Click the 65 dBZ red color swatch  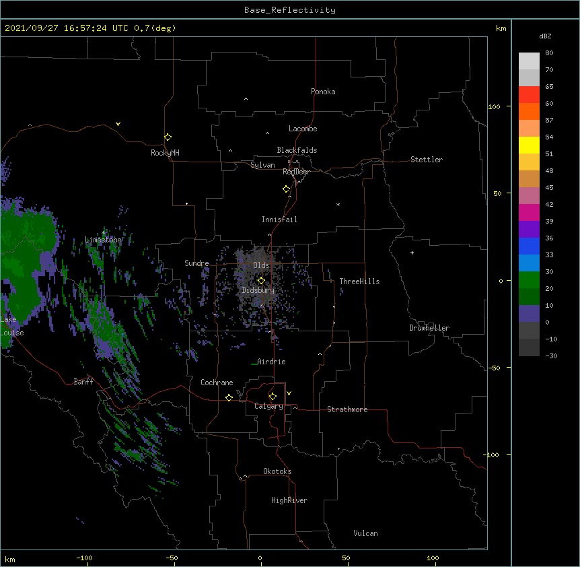(x=529, y=95)
